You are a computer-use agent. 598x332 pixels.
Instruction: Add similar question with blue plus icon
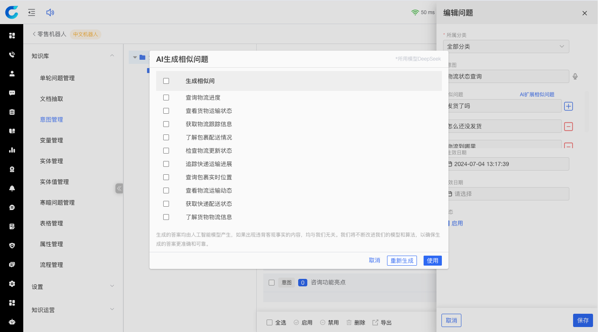coord(569,106)
